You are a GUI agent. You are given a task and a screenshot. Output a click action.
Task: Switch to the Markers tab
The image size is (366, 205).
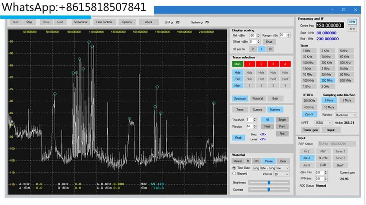275,109
